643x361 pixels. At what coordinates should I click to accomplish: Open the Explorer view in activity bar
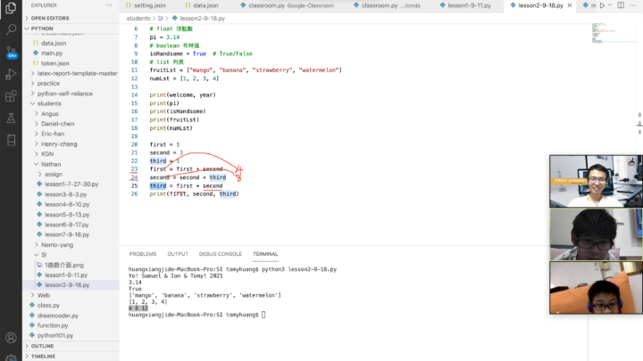(x=11, y=8)
